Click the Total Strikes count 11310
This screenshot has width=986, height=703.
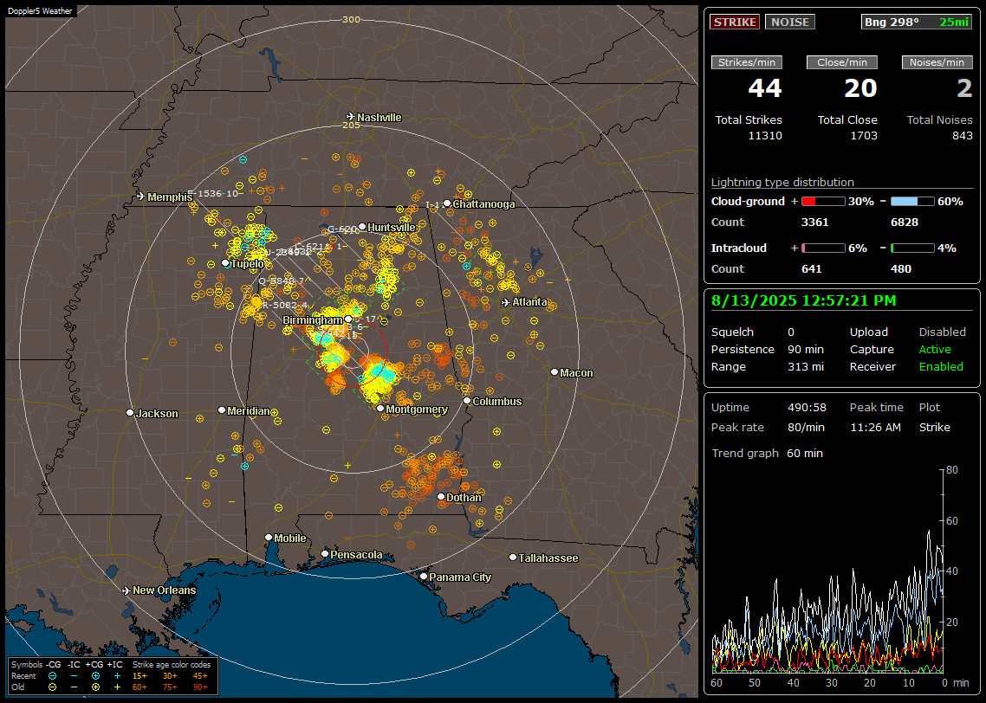(765, 136)
